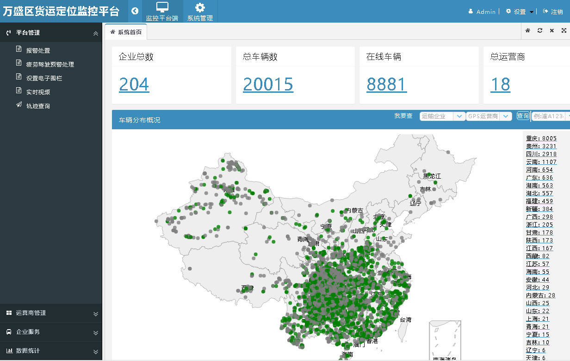Refresh the current tab with the refresh icon
The image size is (570, 361).
(540, 30)
